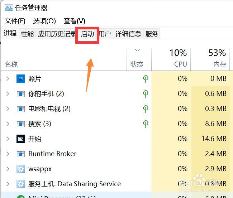Select the 照片 process name
This screenshot has height=198, width=233.
(x=35, y=79)
